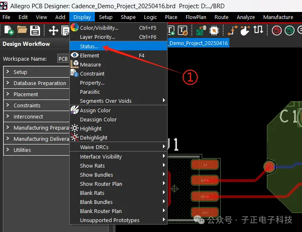Screen dimensions: 302x232
Task: Choose Deassign Color menu entry
Action: pyautogui.click(x=118, y=119)
